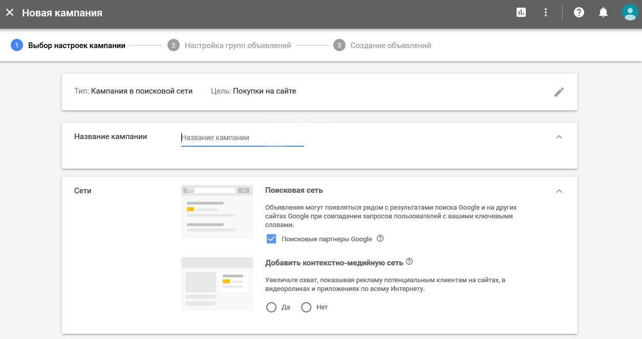This screenshot has height=339, width=642.
Task: Edit campaign type and goal with pencil icon
Action: 559,92
